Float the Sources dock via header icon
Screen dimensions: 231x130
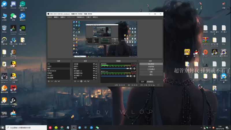tap(98, 61)
